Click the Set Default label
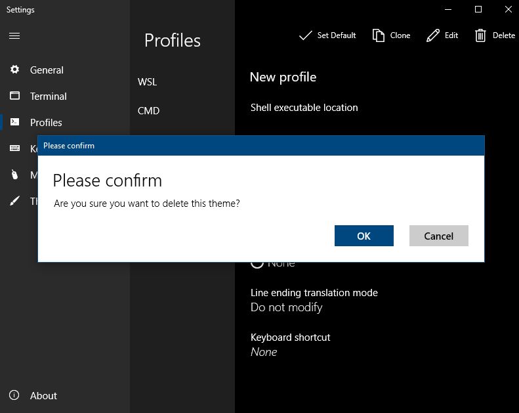This screenshot has width=519, height=413. 337,35
